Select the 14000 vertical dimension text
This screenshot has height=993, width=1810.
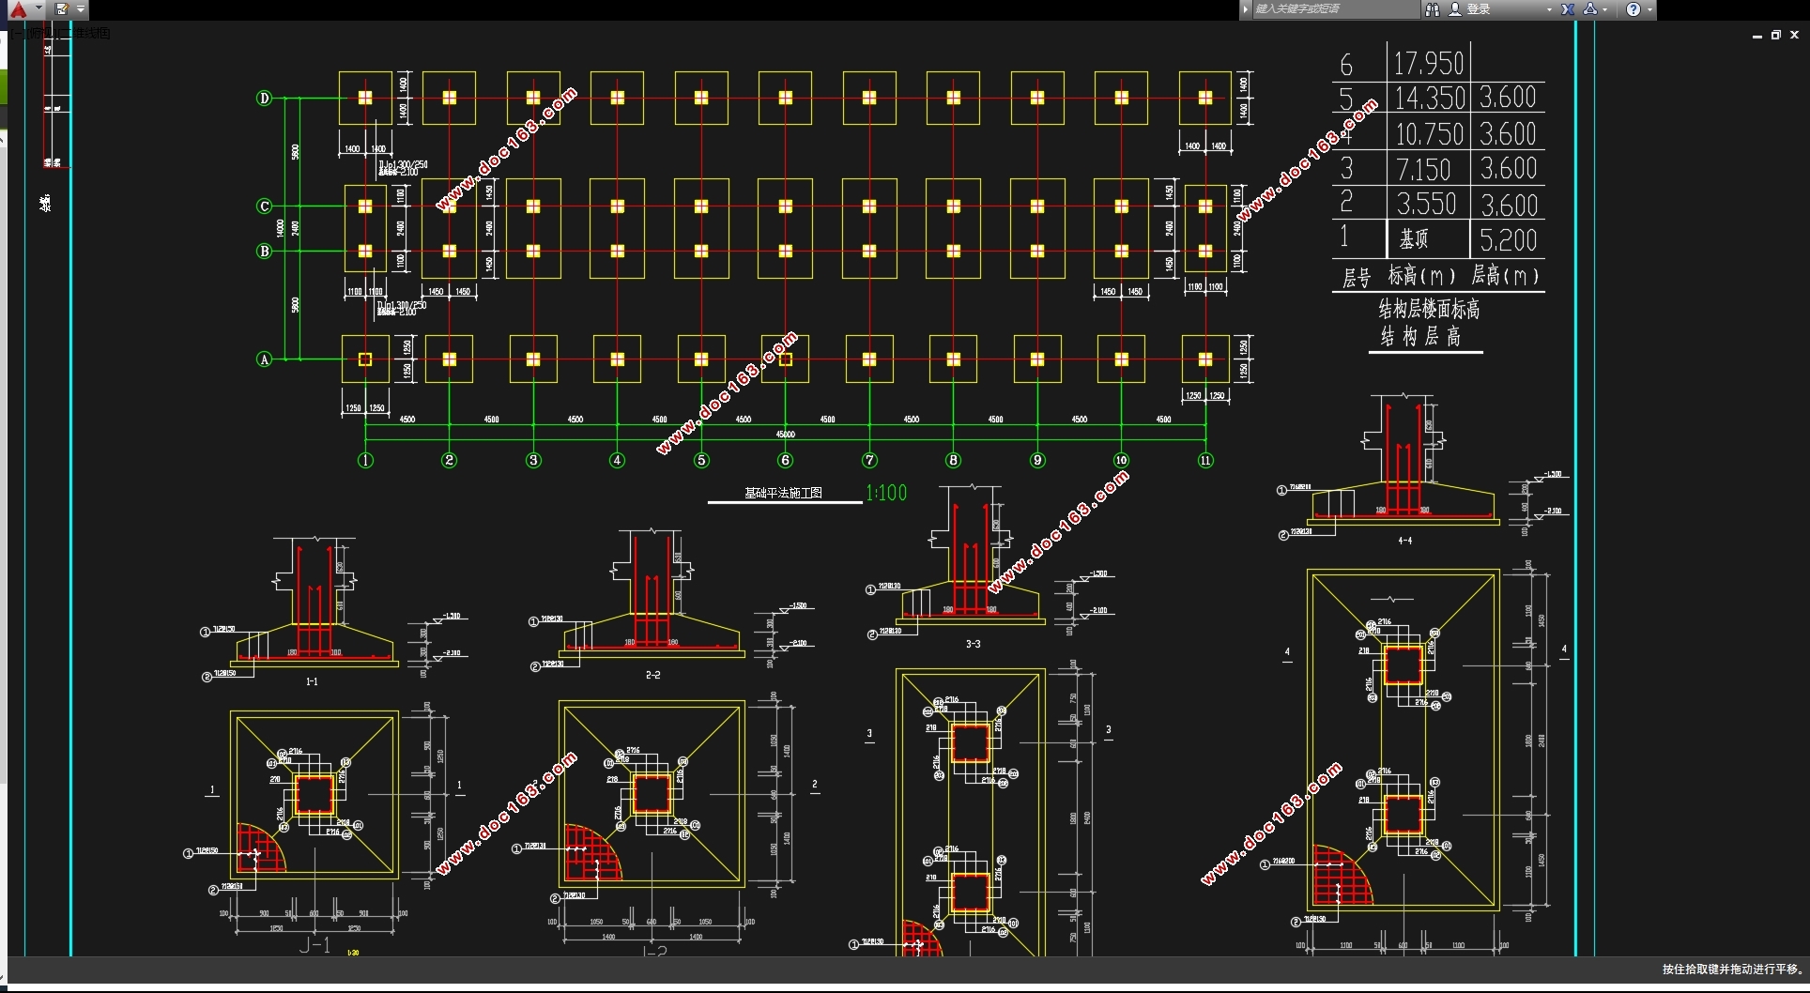pyautogui.click(x=280, y=228)
